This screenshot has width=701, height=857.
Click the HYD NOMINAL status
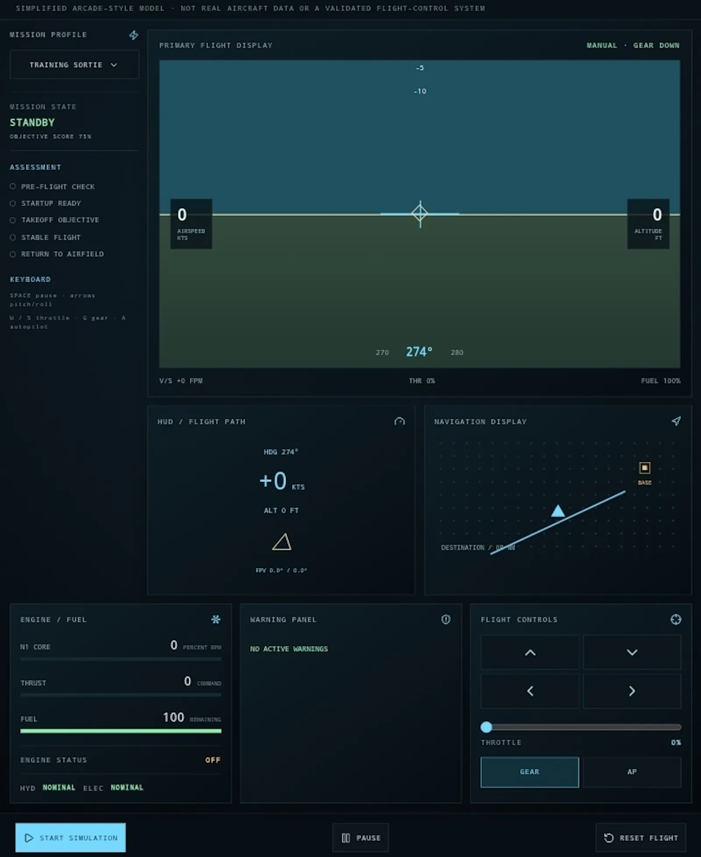(x=48, y=788)
